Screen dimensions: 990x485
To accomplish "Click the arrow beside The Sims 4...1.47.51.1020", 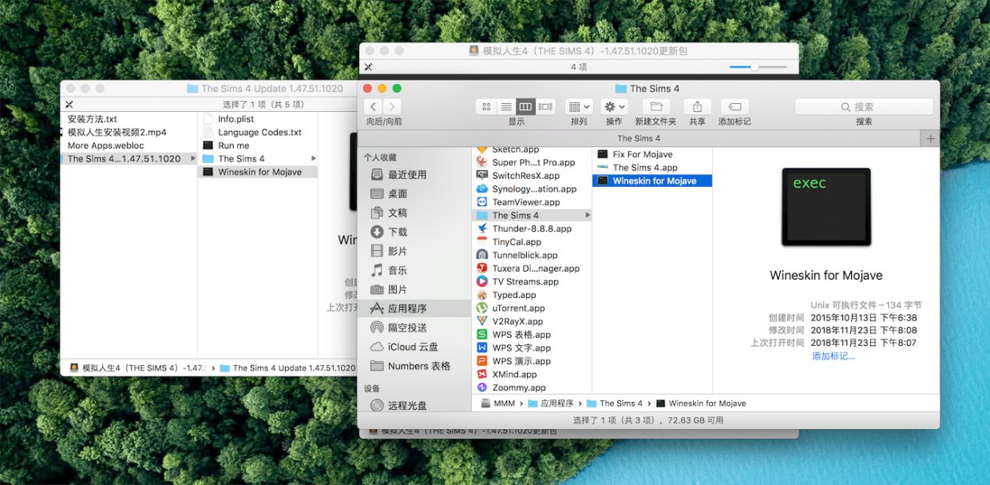I will (192, 158).
